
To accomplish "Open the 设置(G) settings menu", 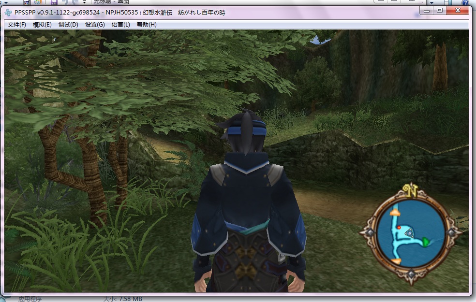I will click(x=95, y=25).
